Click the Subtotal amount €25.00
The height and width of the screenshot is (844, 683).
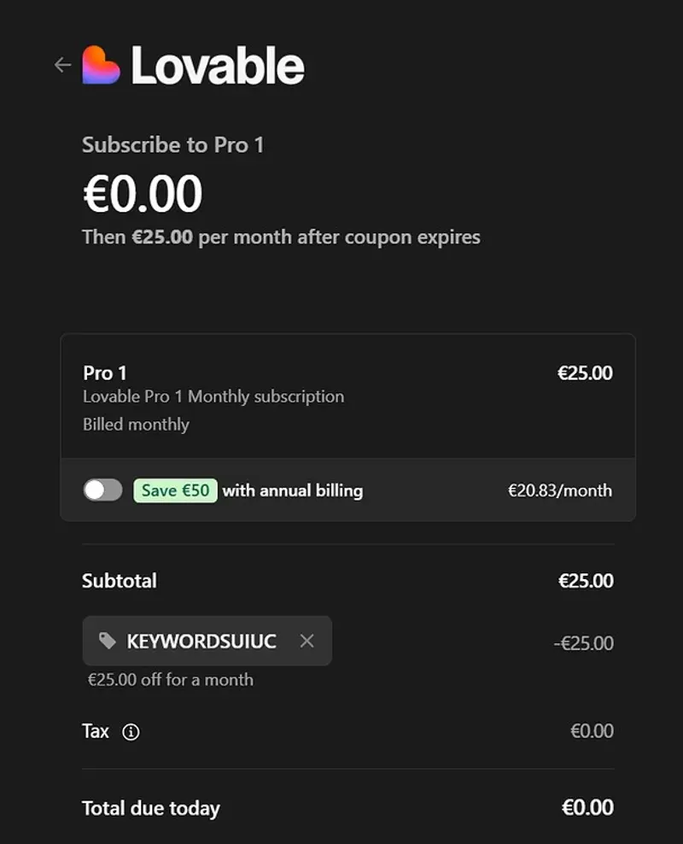click(x=586, y=581)
